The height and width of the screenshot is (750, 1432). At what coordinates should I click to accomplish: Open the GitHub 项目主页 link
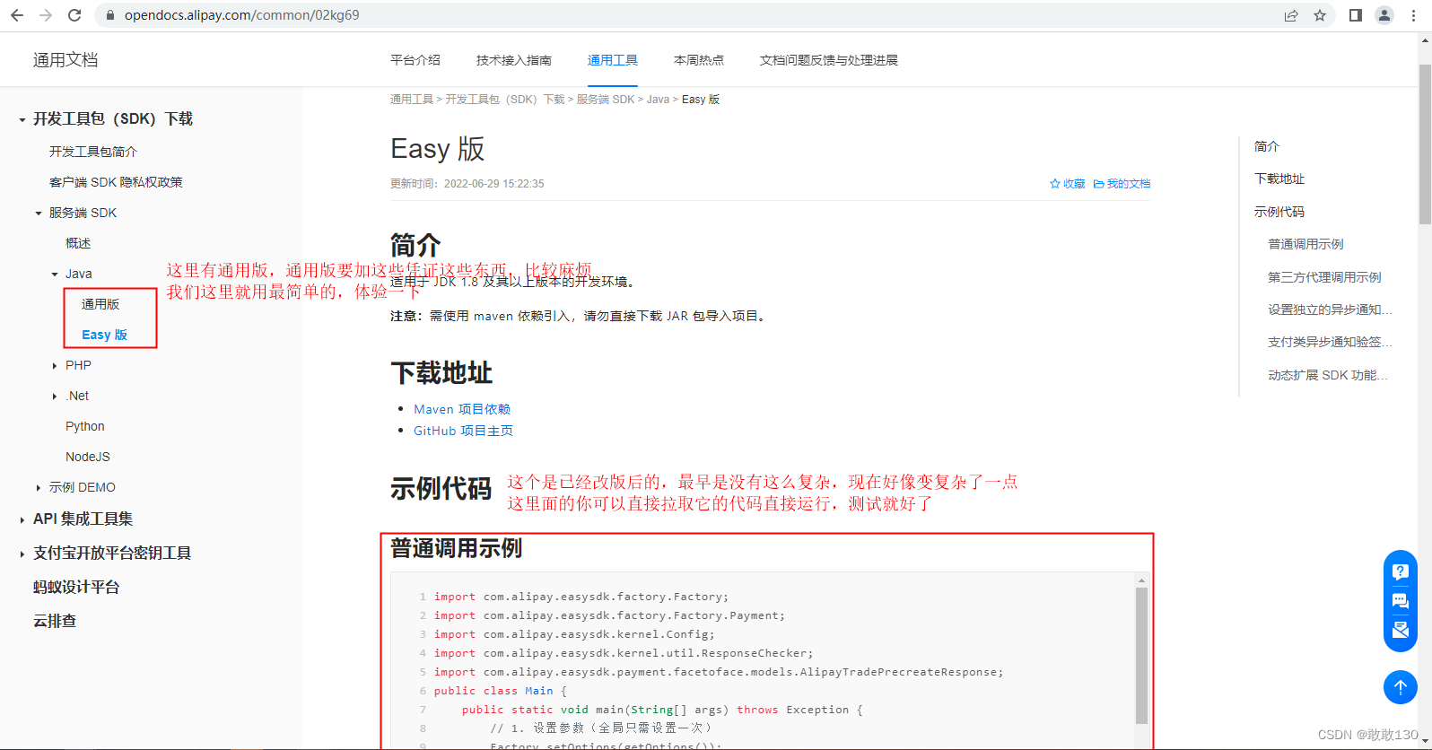coord(463,431)
